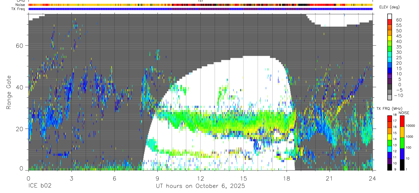Click the cyan 20–25 degree elevation swatch

pyautogui.click(x=390, y=60)
